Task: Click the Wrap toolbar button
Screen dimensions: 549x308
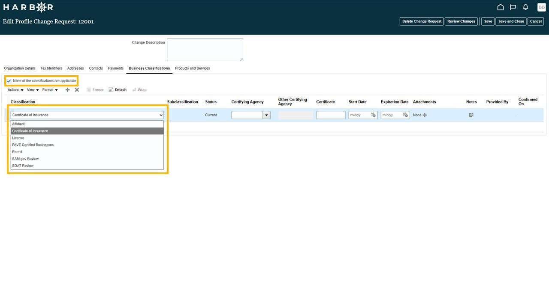Action: (x=139, y=90)
